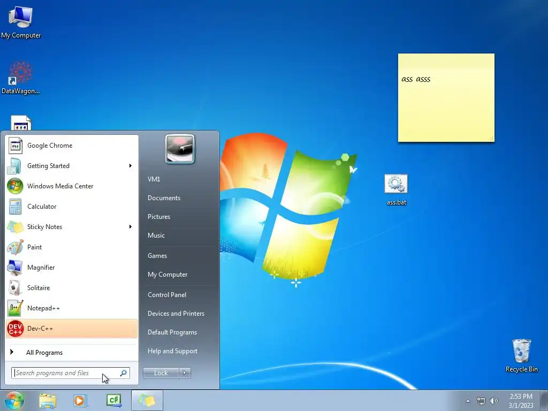Open Documents from Start menu
The height and width of the screenshot is (411, 548).
click(164, 198)
